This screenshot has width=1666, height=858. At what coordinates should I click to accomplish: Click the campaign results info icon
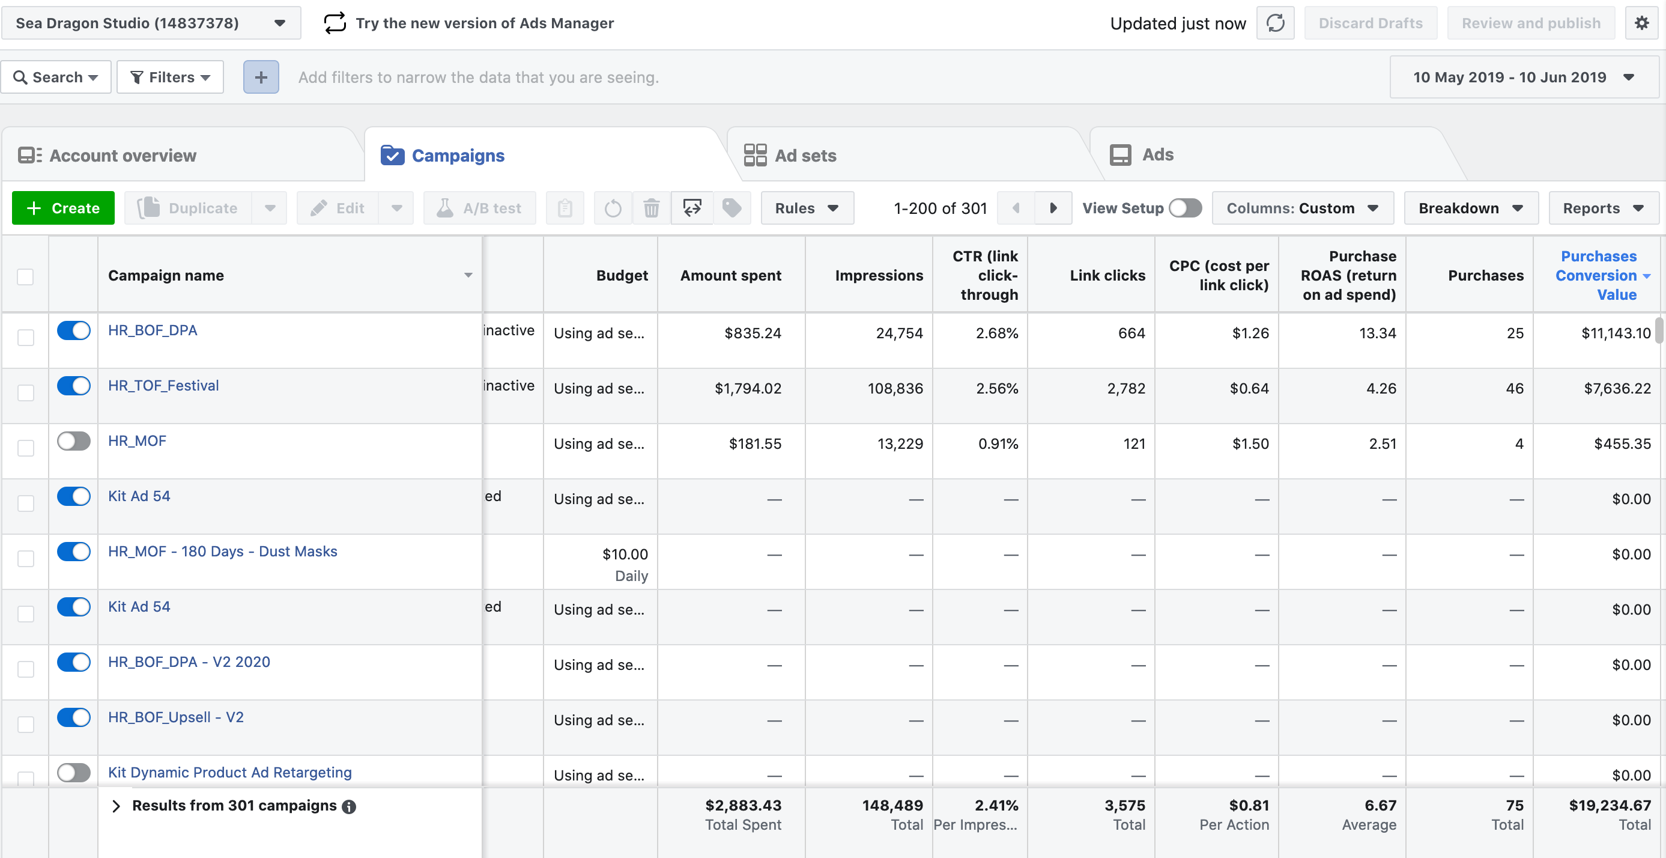pyautogui.click(x=348, y=807)
